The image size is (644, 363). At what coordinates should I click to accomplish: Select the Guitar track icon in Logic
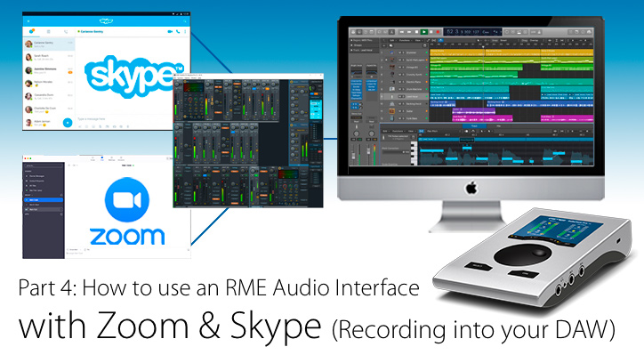[x=391, y=111]
